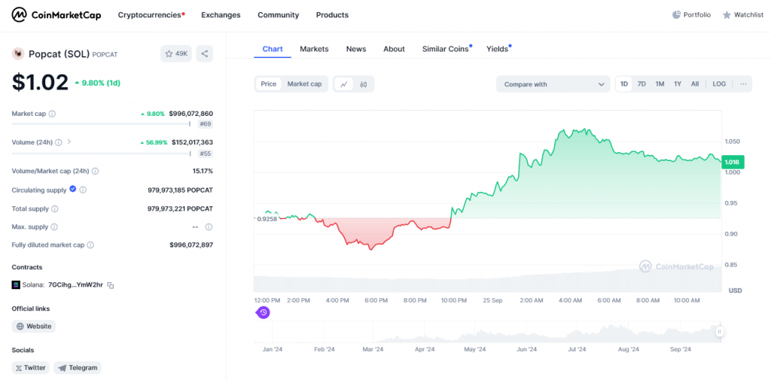Click info icon beside Fully diluted market cap
Image resolution: width=771 pixels, height=380 pixels.
[90, 245]
